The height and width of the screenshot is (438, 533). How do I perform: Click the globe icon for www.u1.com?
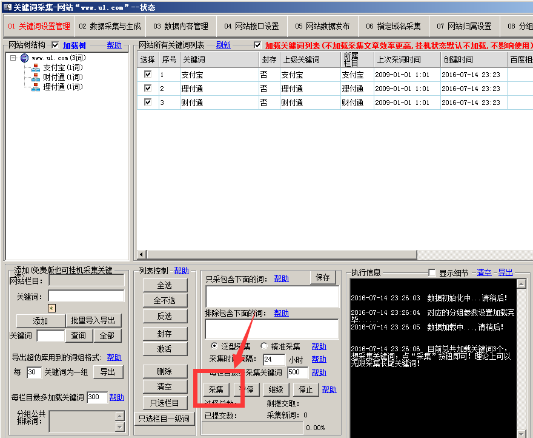[24, 58]
